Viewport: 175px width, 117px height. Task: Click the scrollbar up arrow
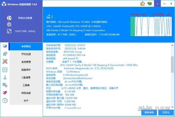tap(172, 45)
